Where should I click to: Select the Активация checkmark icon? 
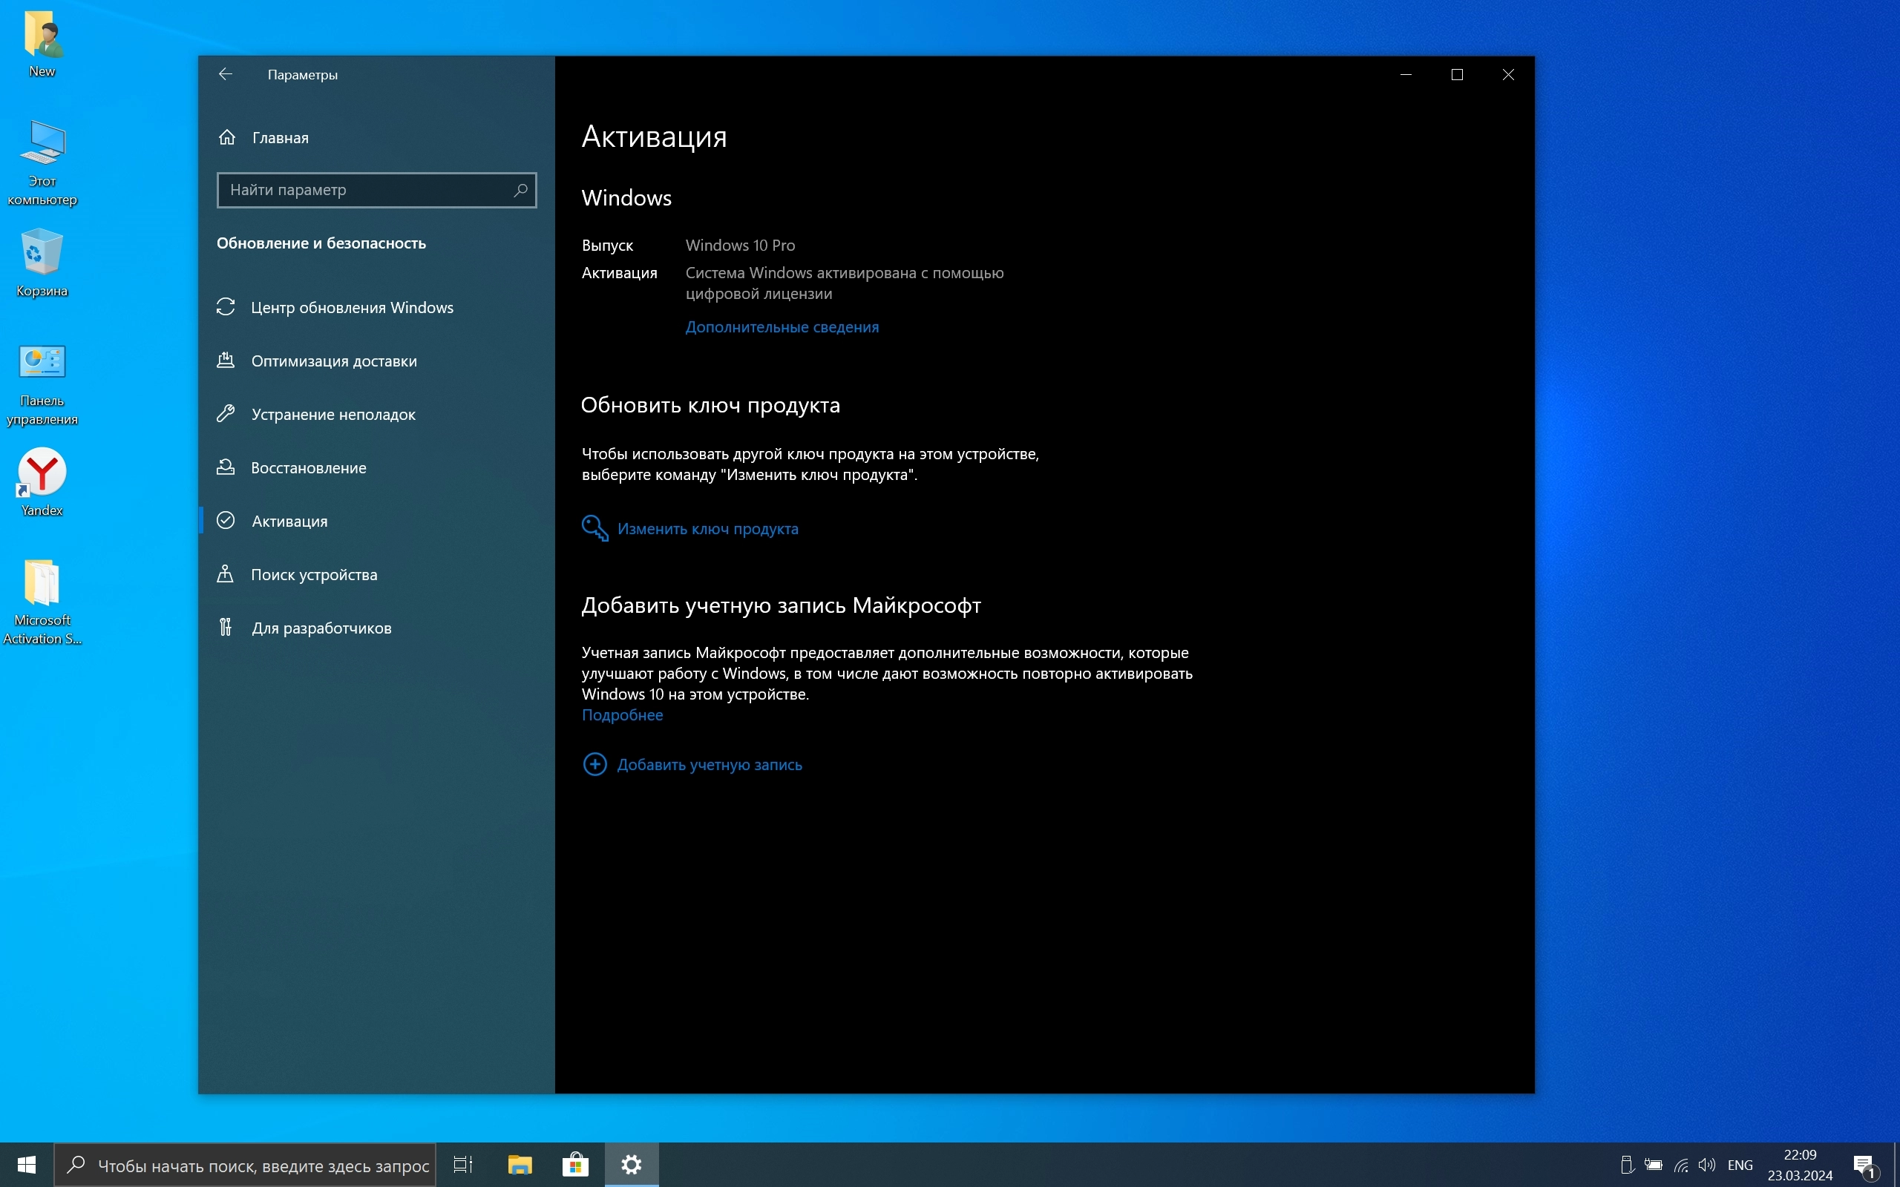tap(226, 521)
